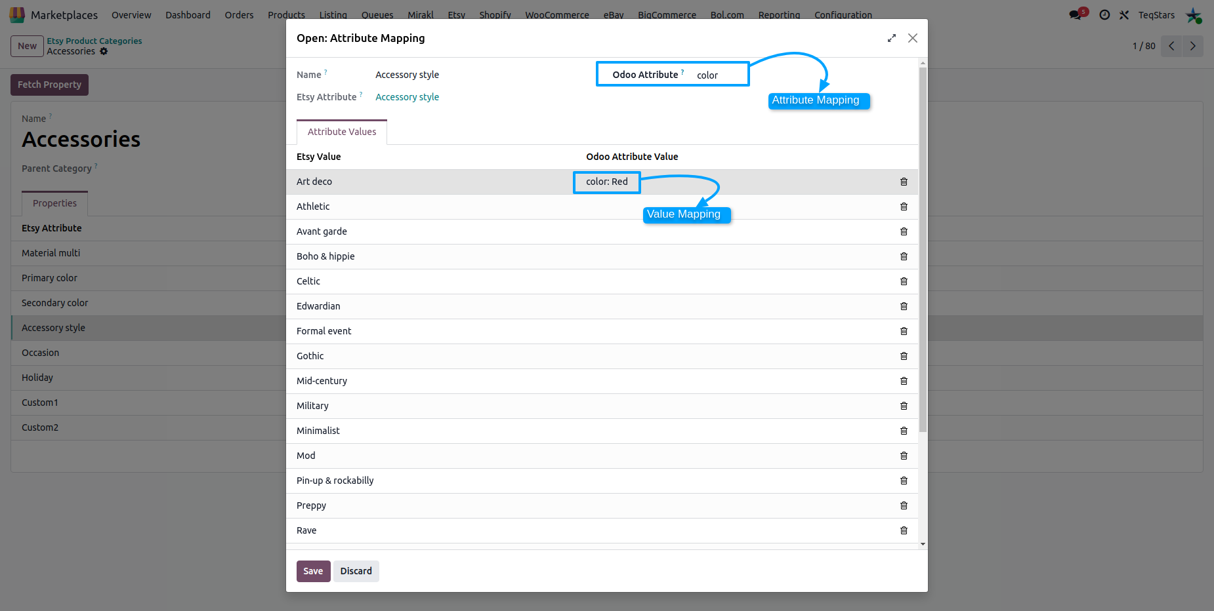
Task: Delete the Boho & hippie value row
Action: (x=904, y=256)
